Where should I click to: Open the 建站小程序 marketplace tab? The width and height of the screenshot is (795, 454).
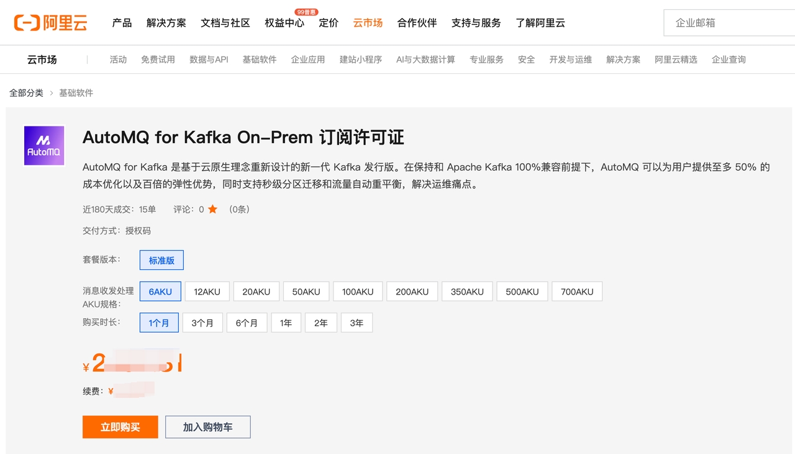point(361,60)
